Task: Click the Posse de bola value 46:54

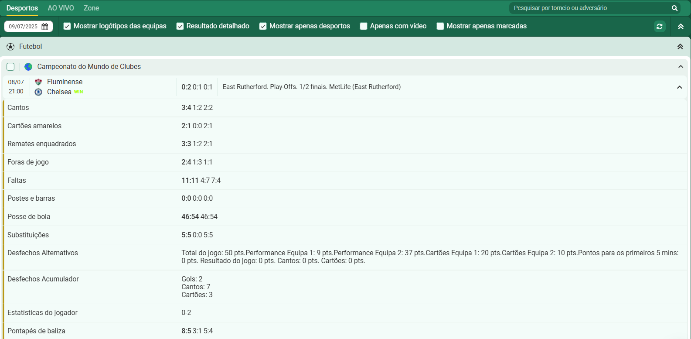Action: point(199,217)
